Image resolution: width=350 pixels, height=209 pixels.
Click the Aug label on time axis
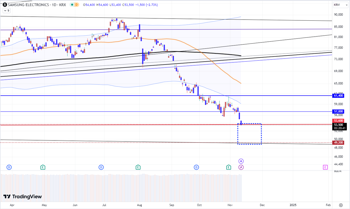140,205
